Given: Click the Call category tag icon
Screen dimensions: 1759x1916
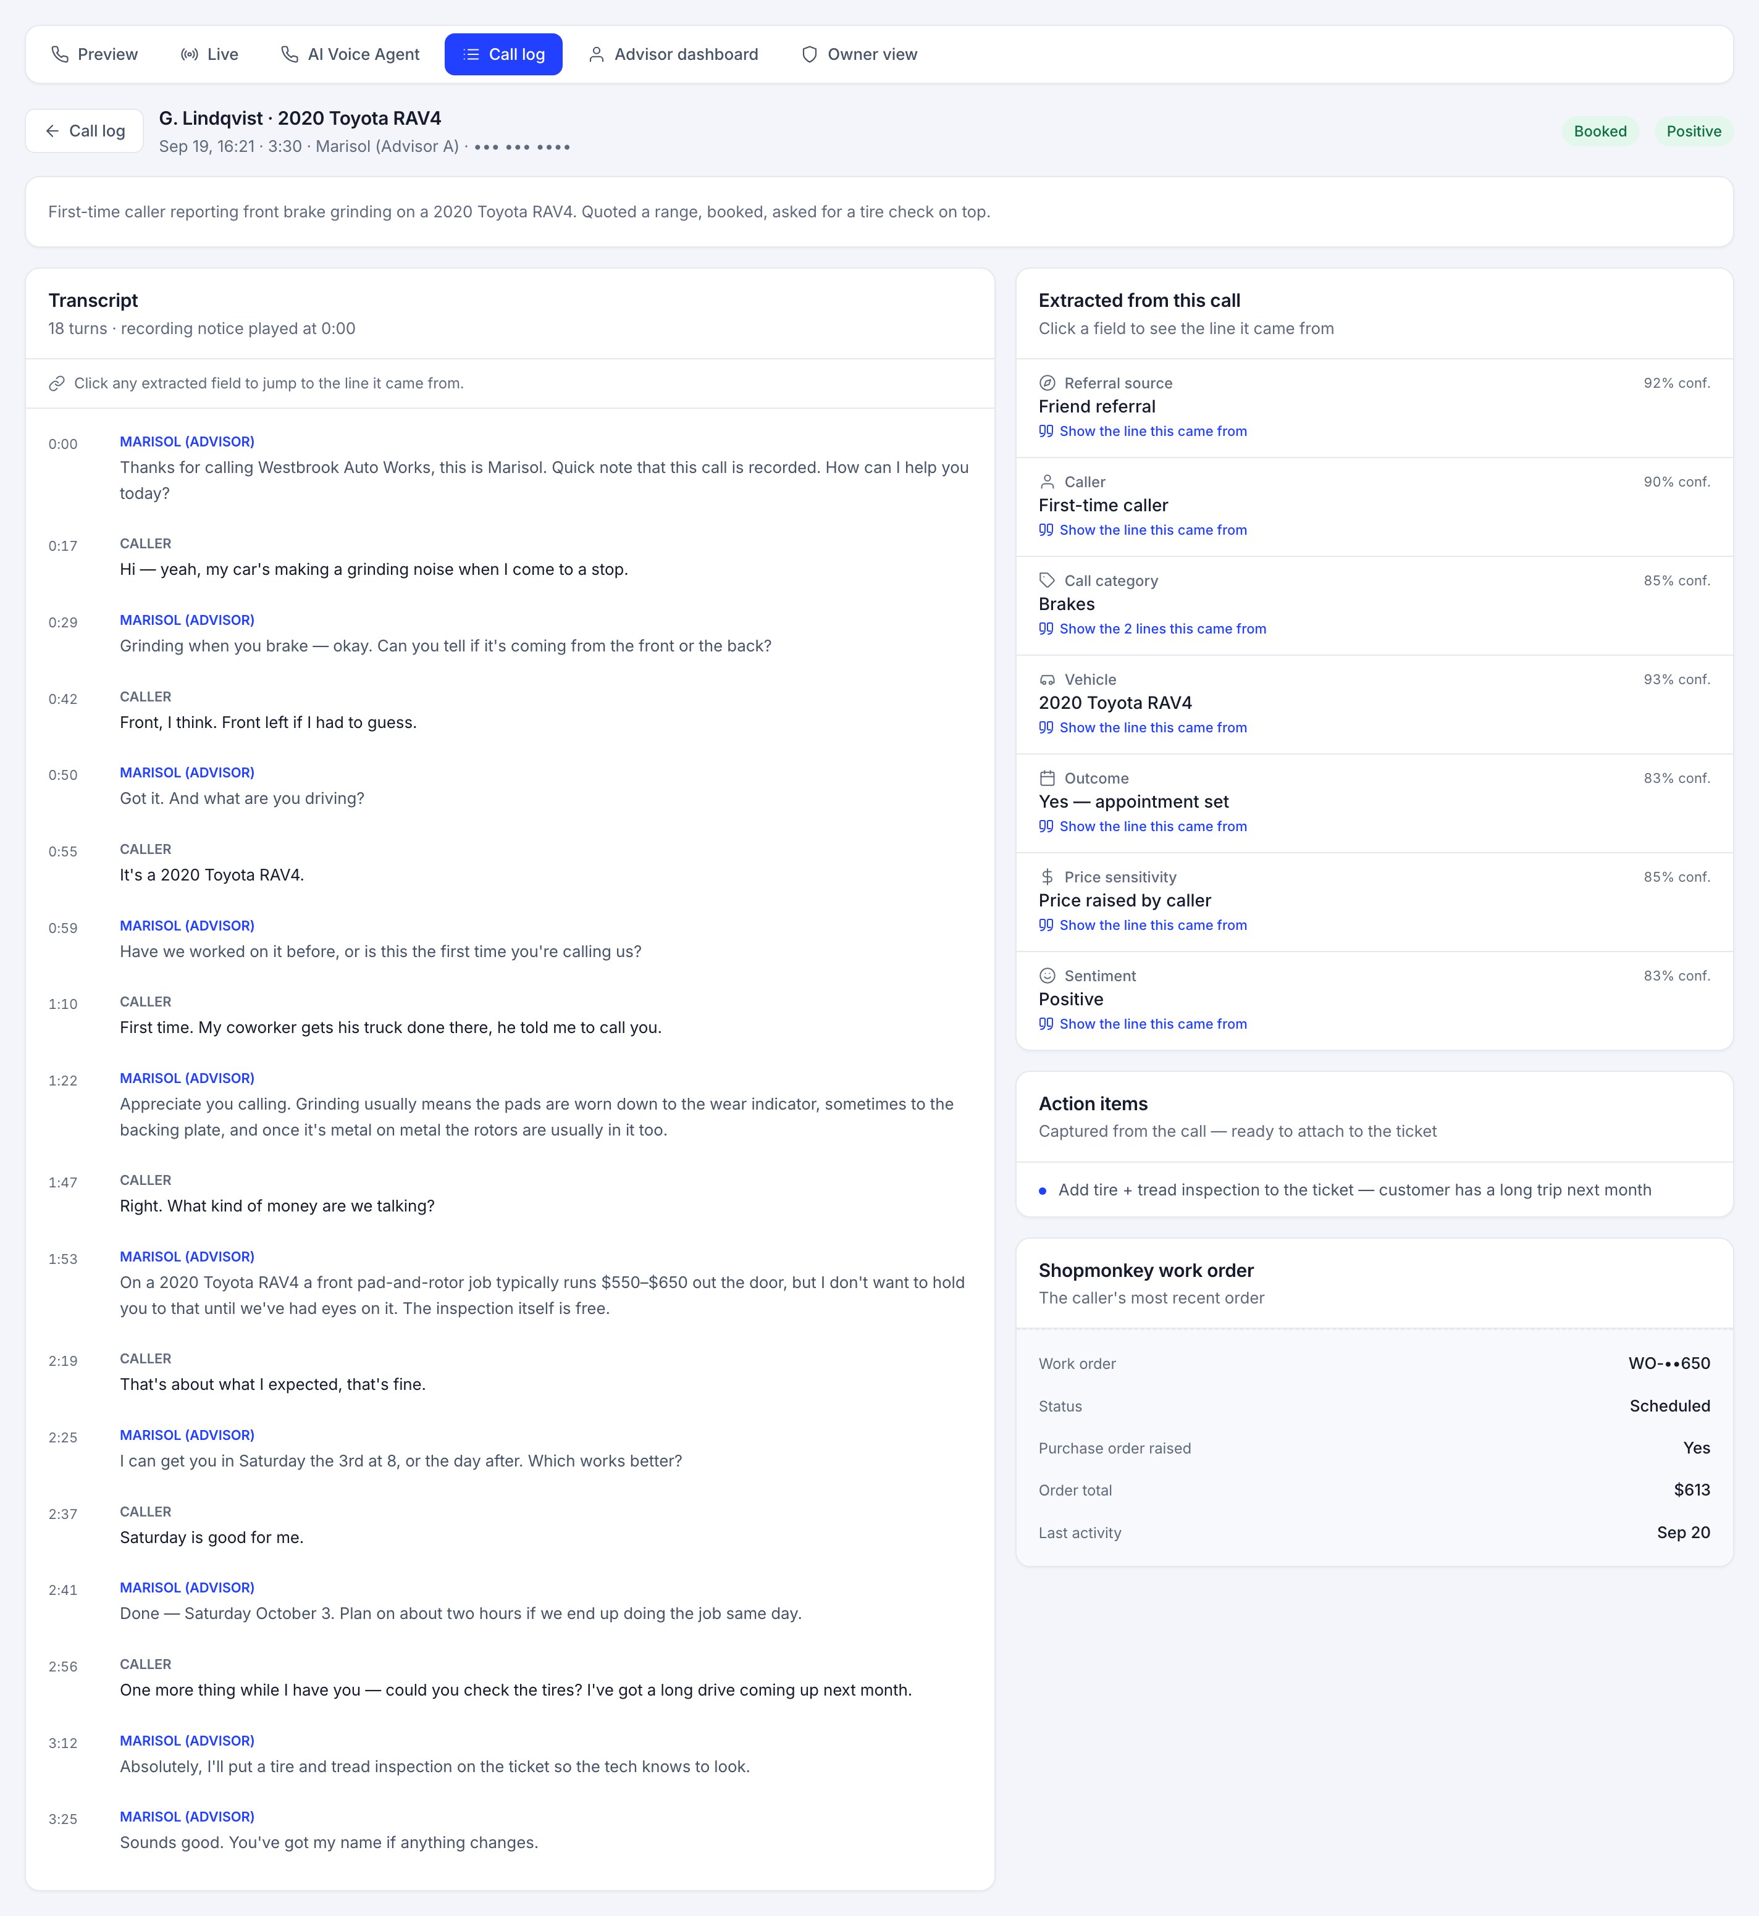Looking at the screenshot, I should (x=1047, y=581).
